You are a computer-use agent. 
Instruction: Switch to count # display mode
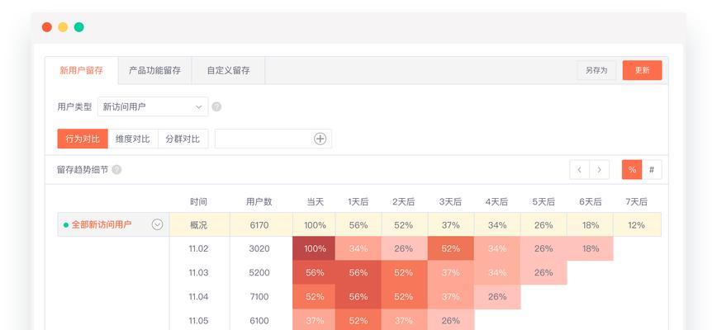pos(652,170)
